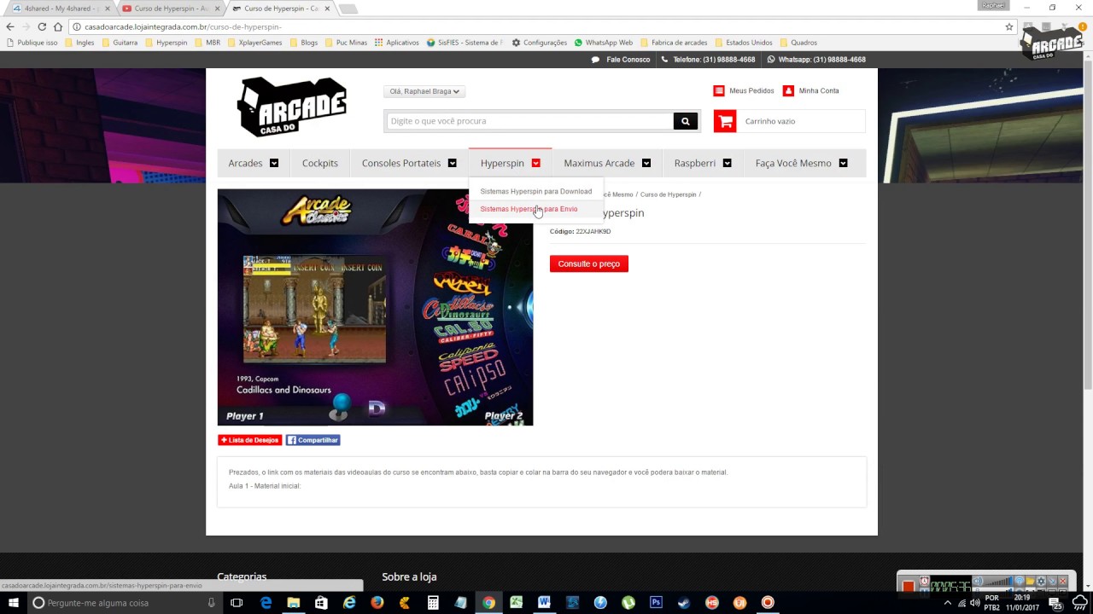The image size is (1093, 614).
Task: Open Calculator from the taskbar
Action: point(433,603)
